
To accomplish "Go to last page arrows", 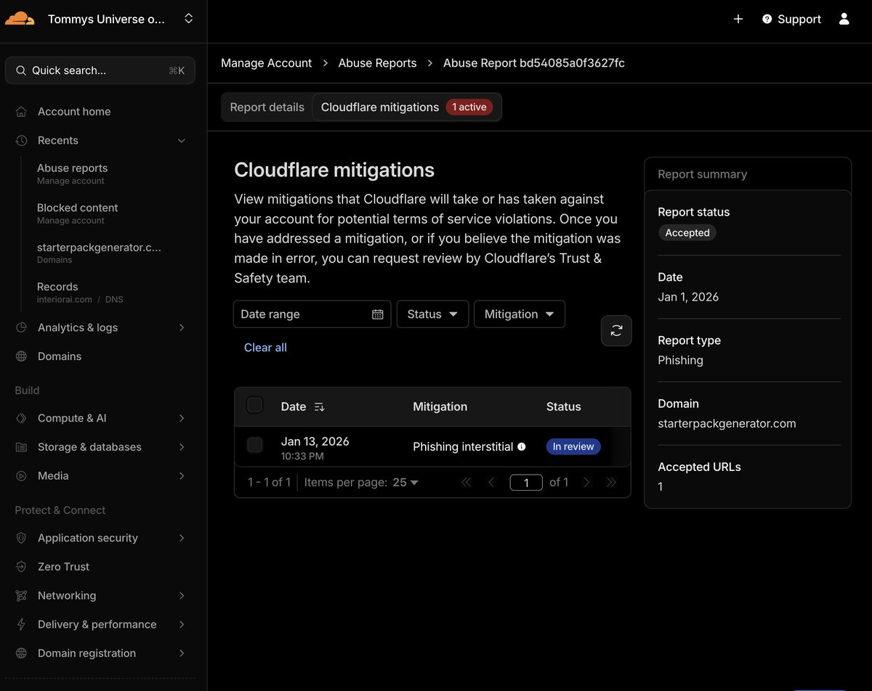I will pos(611,483).
